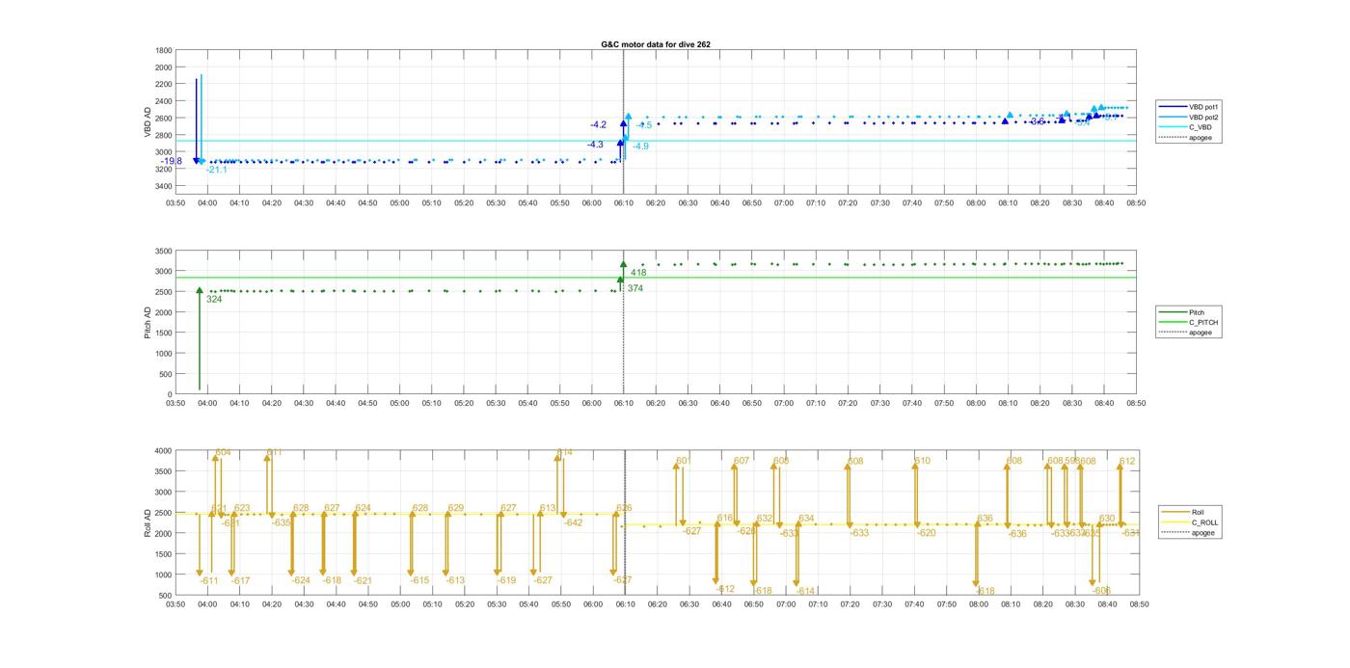Click the '05:00' tick under the Pitch plot
The image size is (1350, 668).
tap(400, 403)
